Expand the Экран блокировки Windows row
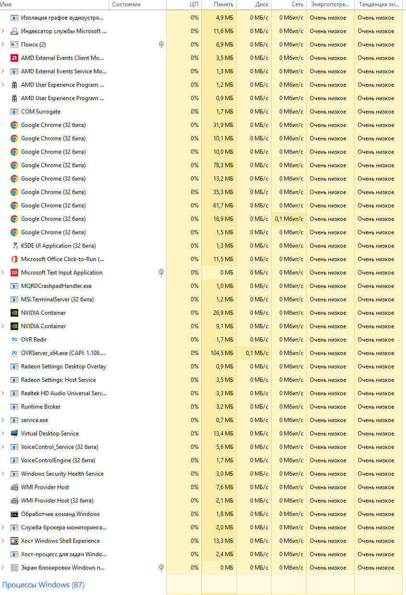This screenshot has height=595, width=406. [3, 568]
